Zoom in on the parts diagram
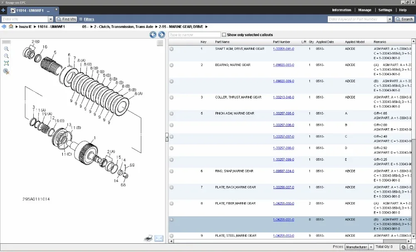The width and height of the screenshot is (416, 252). point(6,49)
